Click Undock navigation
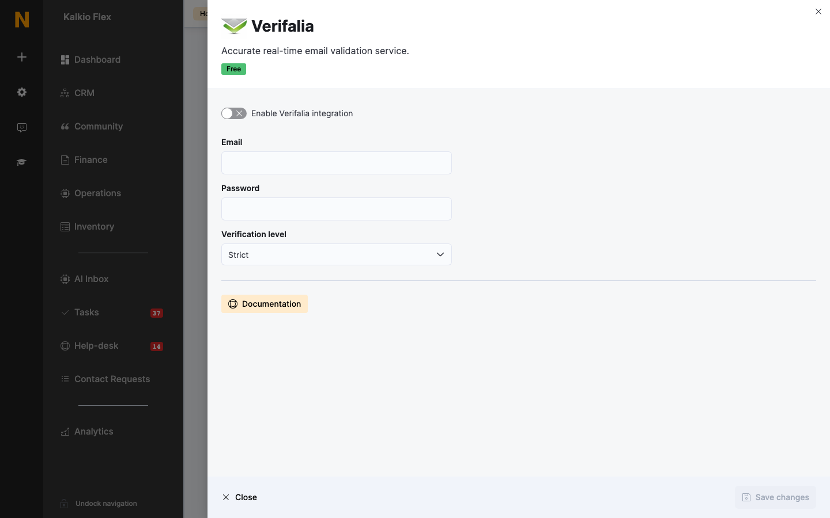The width and height of the screenshot is (830, 518). pyautogui.click(x=106, y=504)
